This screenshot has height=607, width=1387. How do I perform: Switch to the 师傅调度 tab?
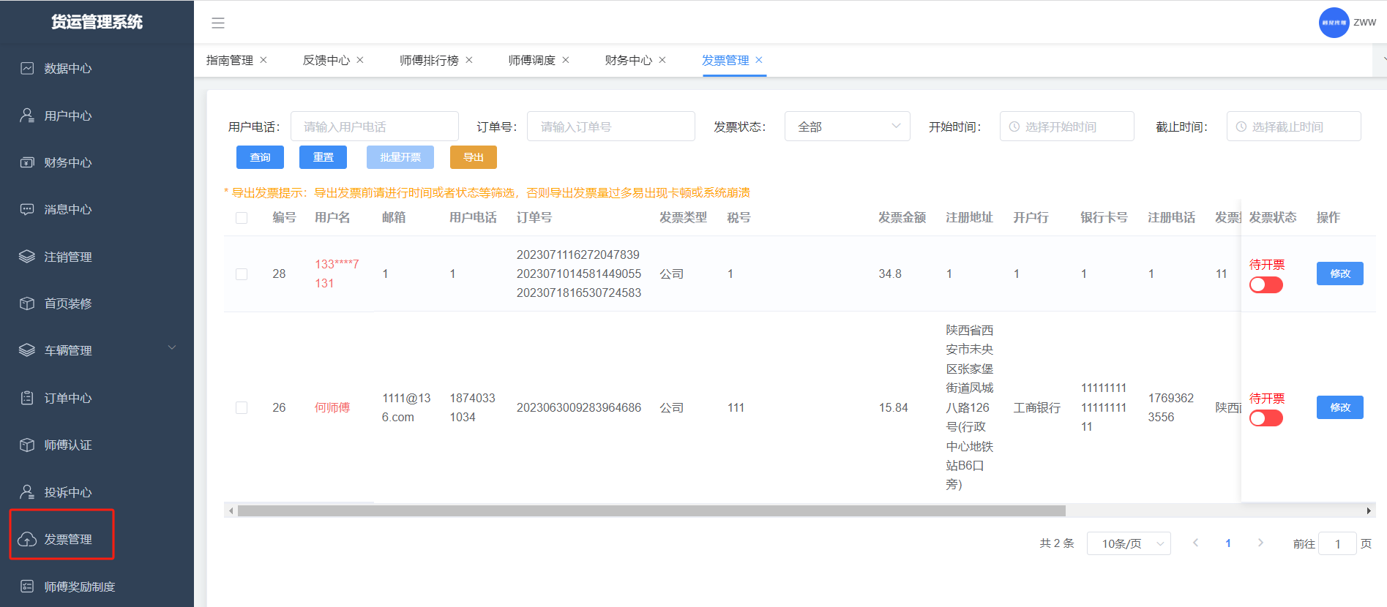[x=531, y=60]
